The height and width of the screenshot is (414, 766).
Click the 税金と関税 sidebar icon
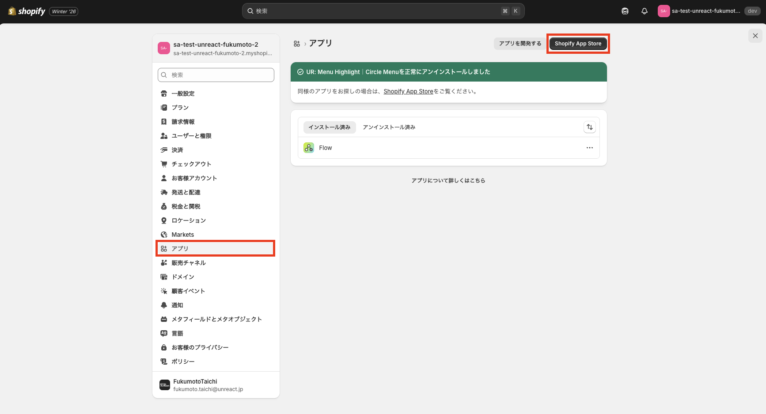click(164, 206)
